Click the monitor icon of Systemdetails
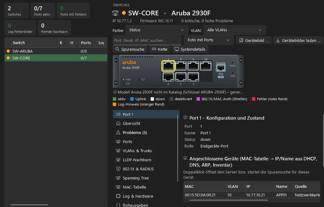Viewport: 324px width, 207px height. coord(177,49)
